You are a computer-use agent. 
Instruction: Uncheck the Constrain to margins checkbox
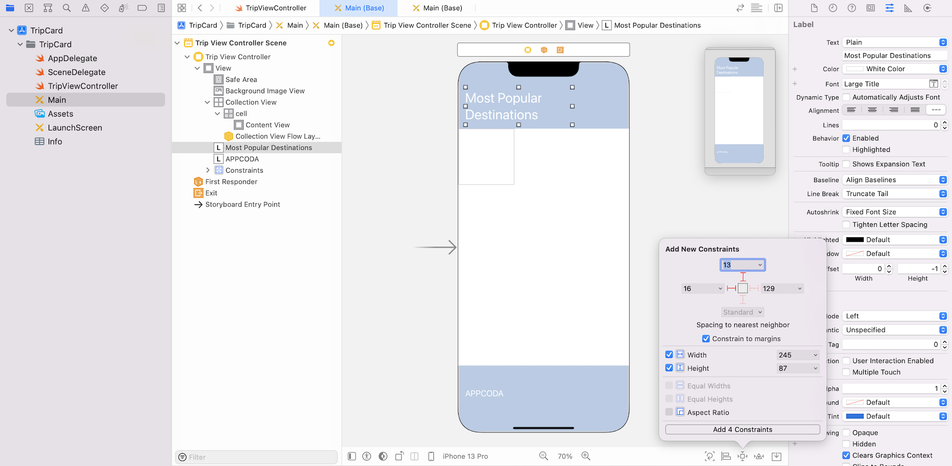[x=706, y=339]
